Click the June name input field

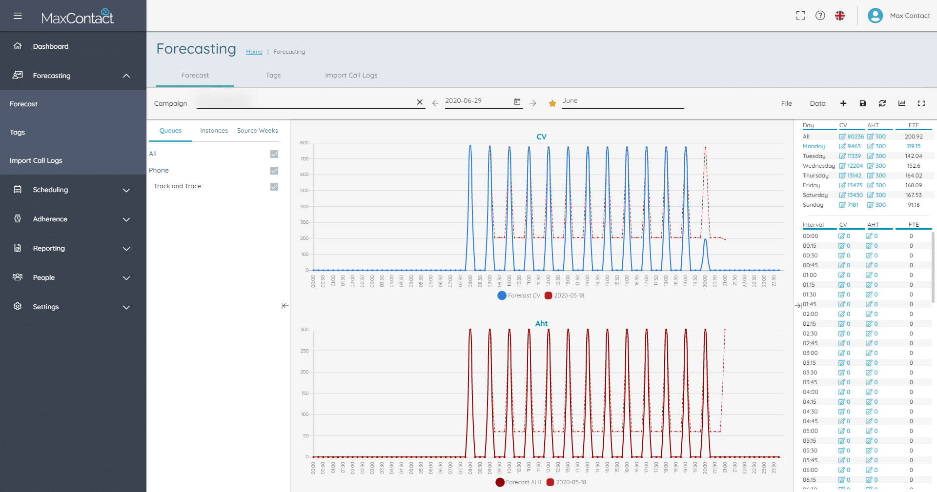pyautogui.click(x=623, y=101)
